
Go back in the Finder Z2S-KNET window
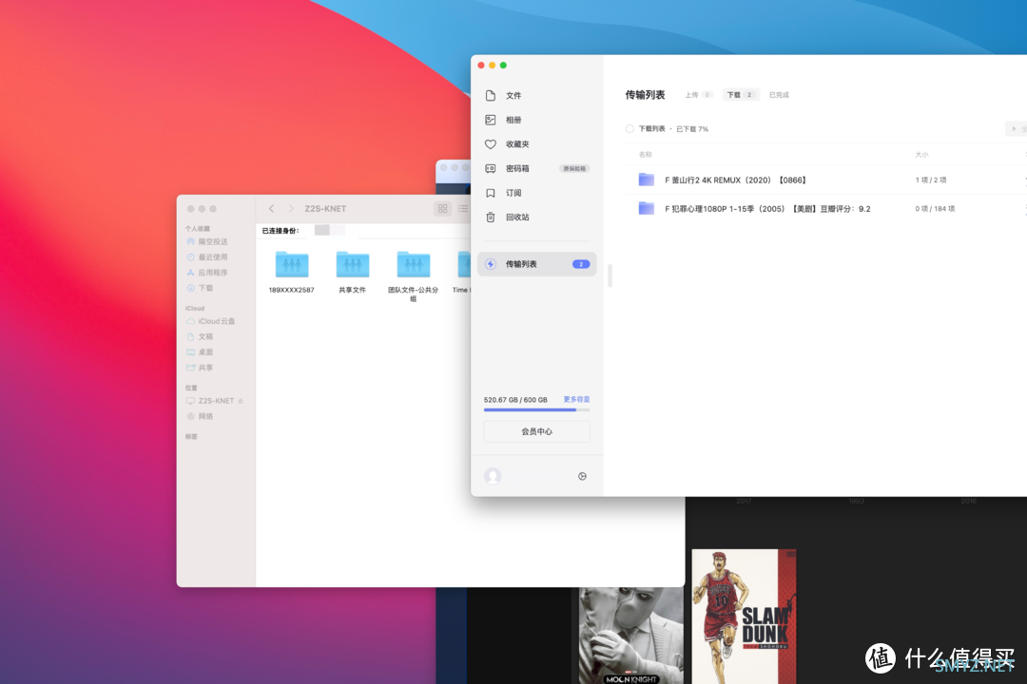tap(271, 209)
